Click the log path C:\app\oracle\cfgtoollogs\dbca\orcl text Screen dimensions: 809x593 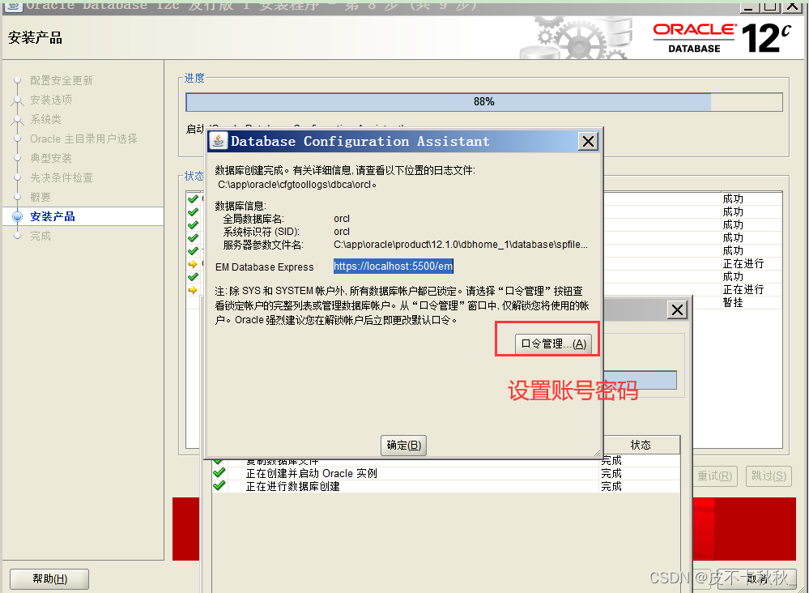coord(296,184)
